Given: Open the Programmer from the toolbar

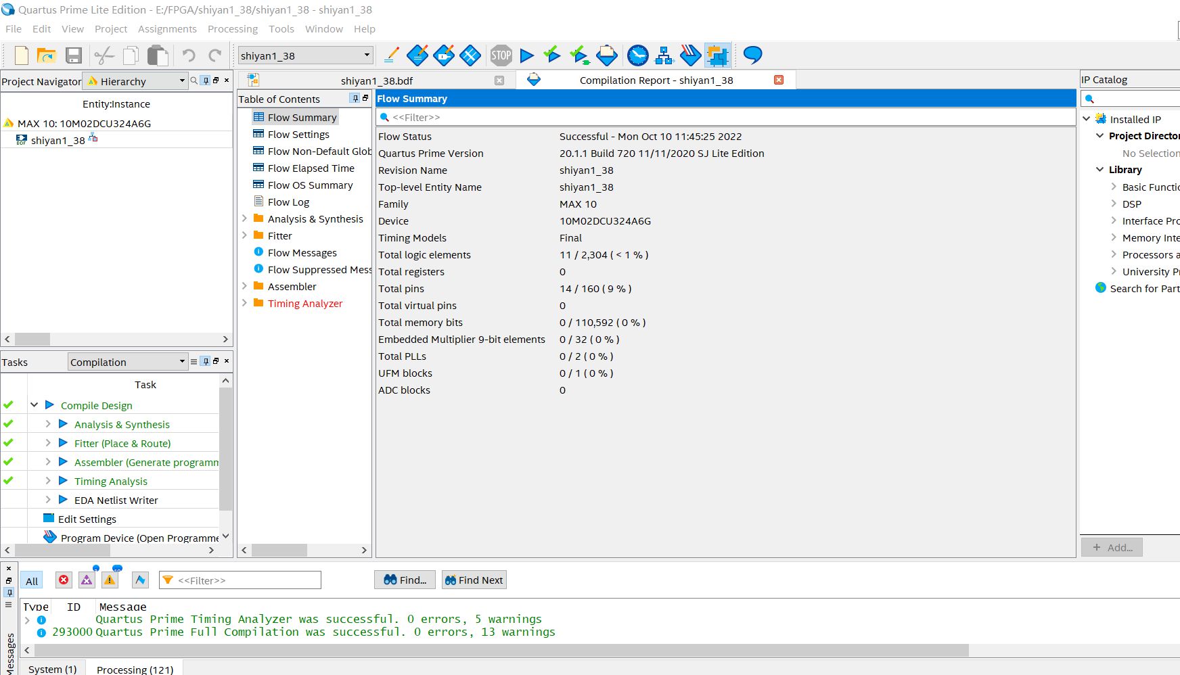Looking at the screenshot, I should pyautogui.click(x=690, y=55).
